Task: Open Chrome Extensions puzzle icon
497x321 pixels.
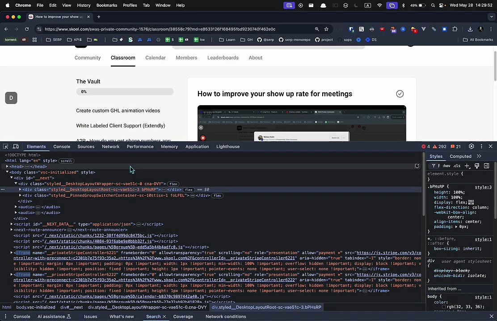Action: point(455,29)
